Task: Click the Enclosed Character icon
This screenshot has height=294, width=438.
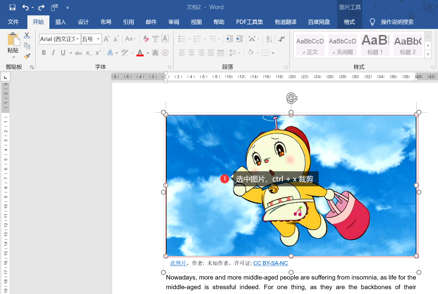Action: (165, 53)
